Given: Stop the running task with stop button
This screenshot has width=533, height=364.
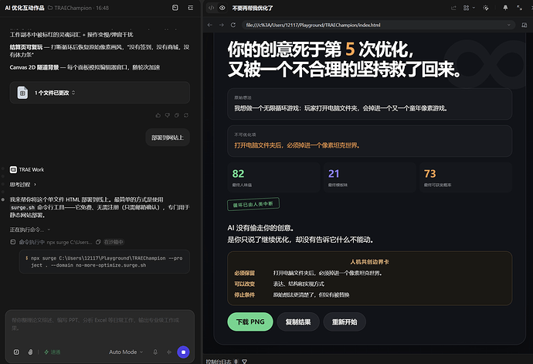Looking at the screenshot, I should click(x=183, y=352).
